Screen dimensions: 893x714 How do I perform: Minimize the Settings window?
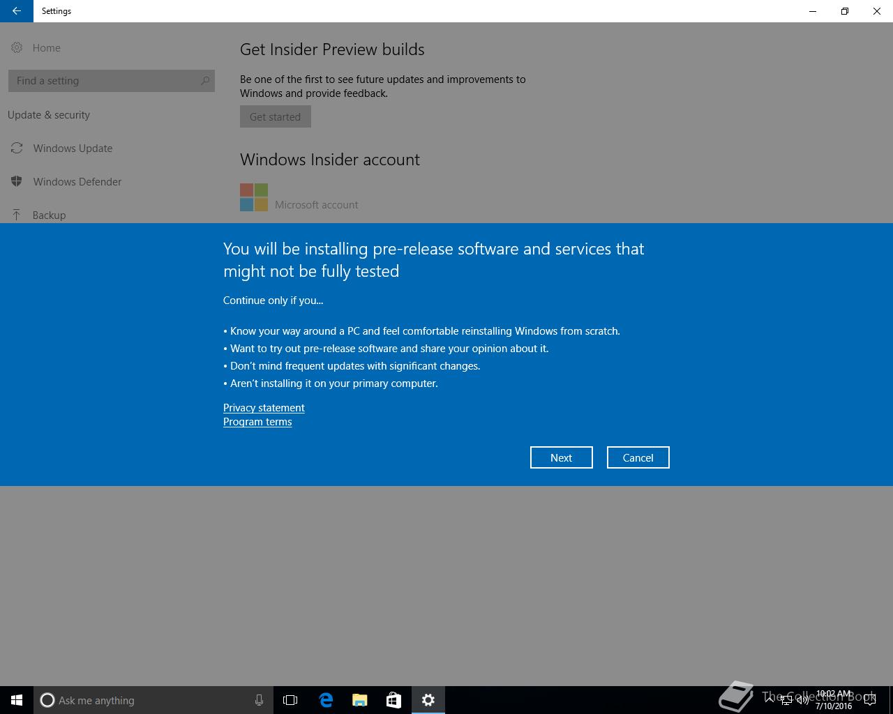point(813,11)
